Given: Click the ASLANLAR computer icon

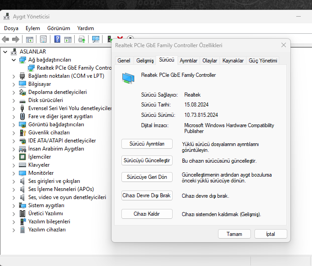Looking at the screenshot, I should [x=14, y=52].
